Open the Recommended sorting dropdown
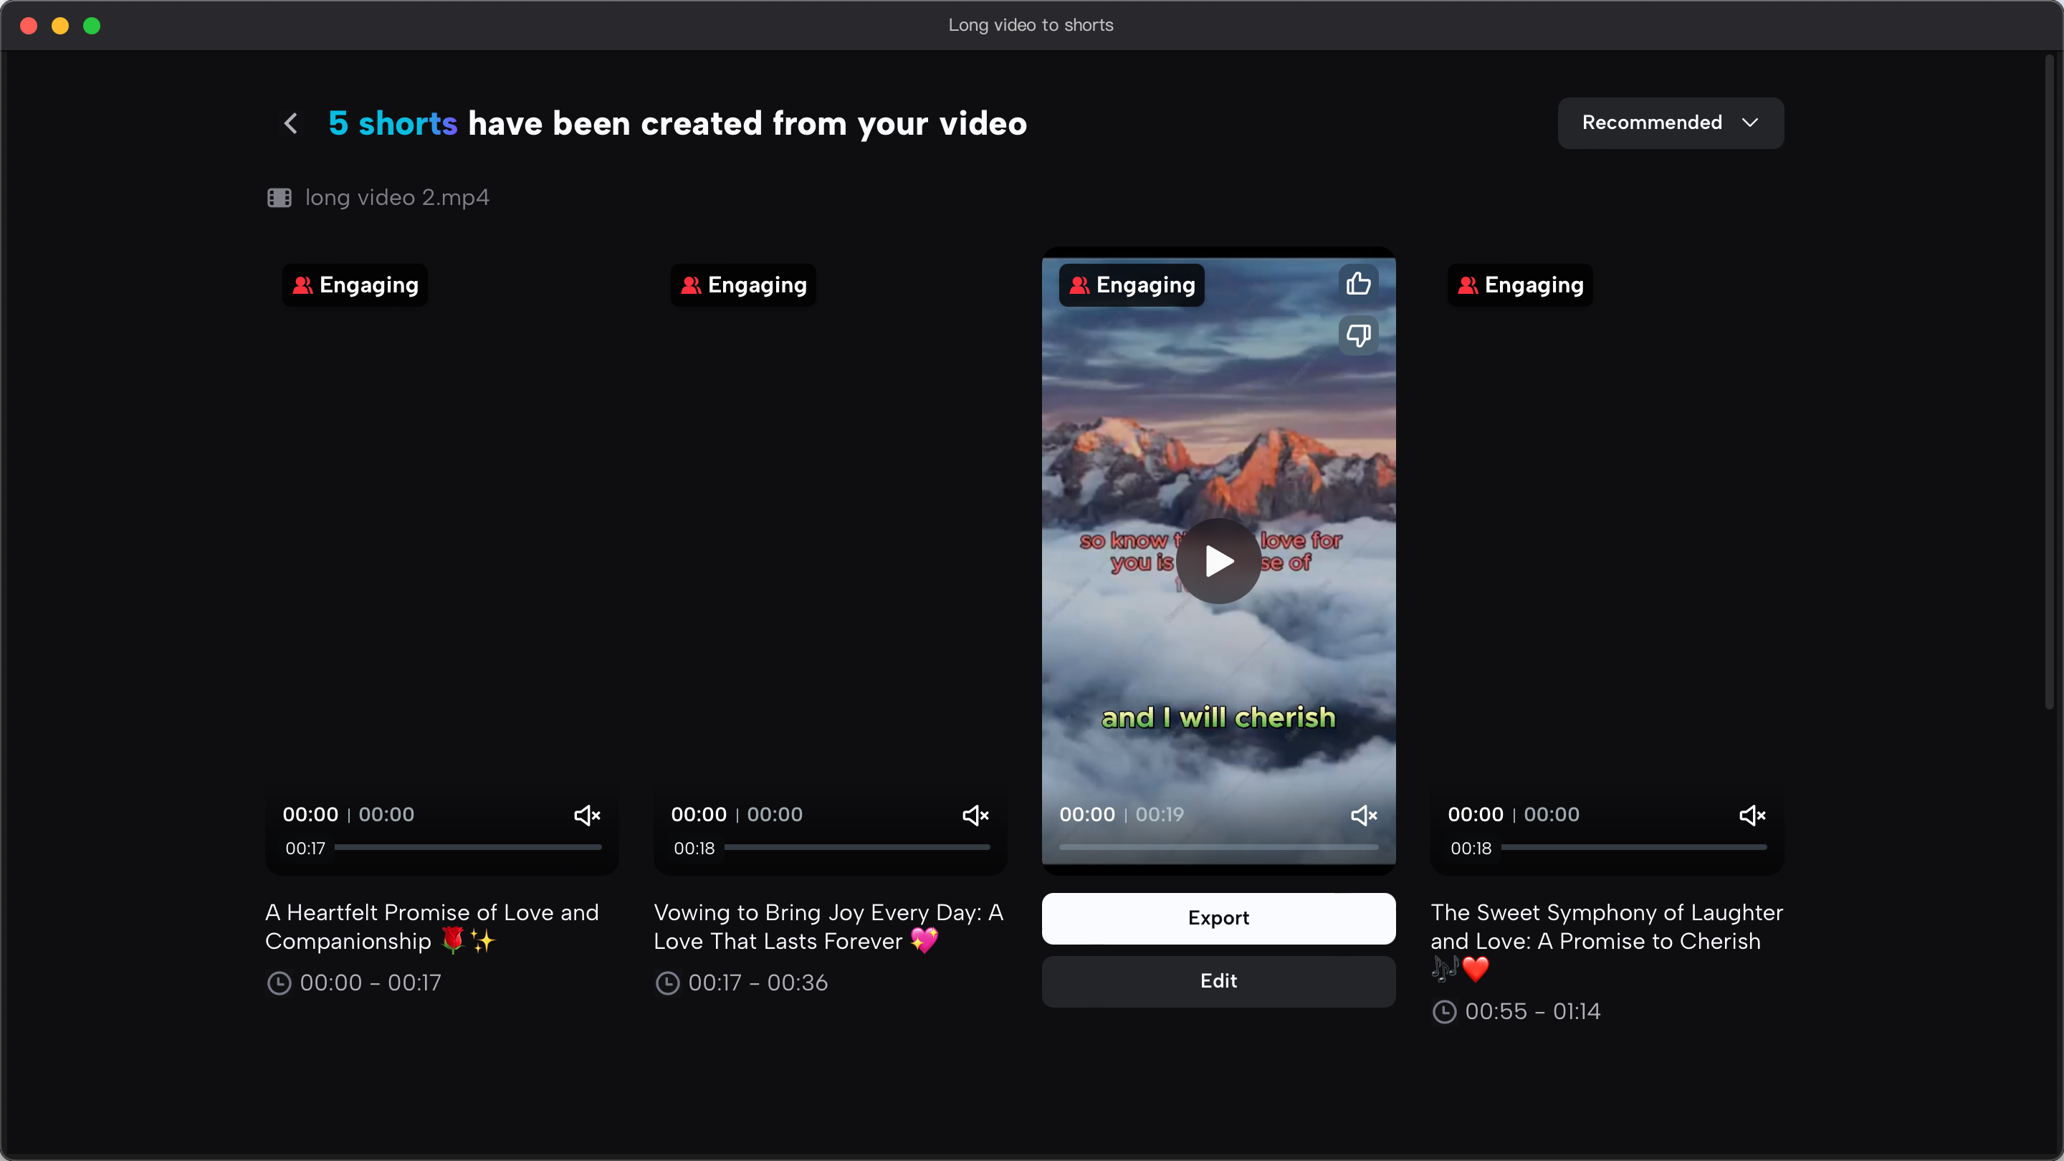This screenshot has width=2064, height=1161. [1670, 123]
